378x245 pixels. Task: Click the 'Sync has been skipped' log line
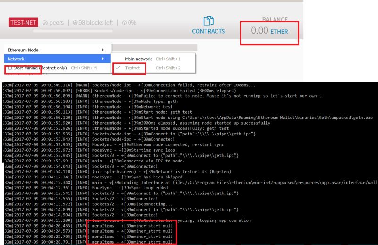pyautogui.click(x=93, y=177)
